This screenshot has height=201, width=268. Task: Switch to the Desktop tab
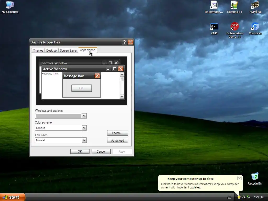click(x=52, y=51)
